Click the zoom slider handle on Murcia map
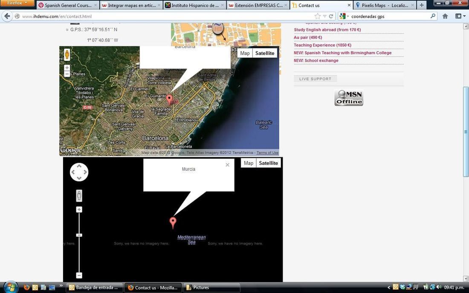The width and height of the screenshot is (469, 293). tap(79, 235)
